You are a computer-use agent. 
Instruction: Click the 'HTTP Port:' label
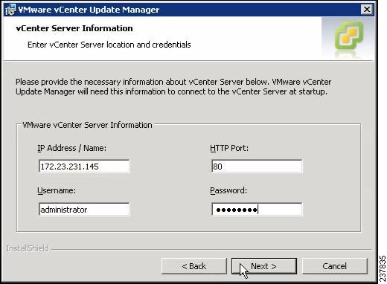tap(229, 148)
